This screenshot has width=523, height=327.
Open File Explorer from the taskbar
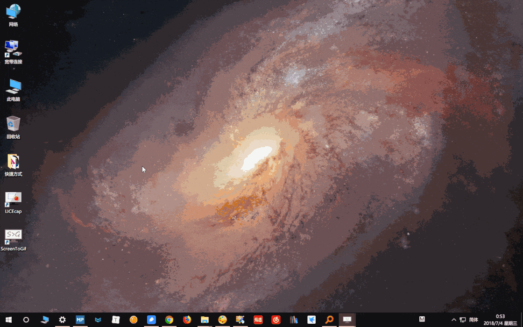(x=205, y=320)
